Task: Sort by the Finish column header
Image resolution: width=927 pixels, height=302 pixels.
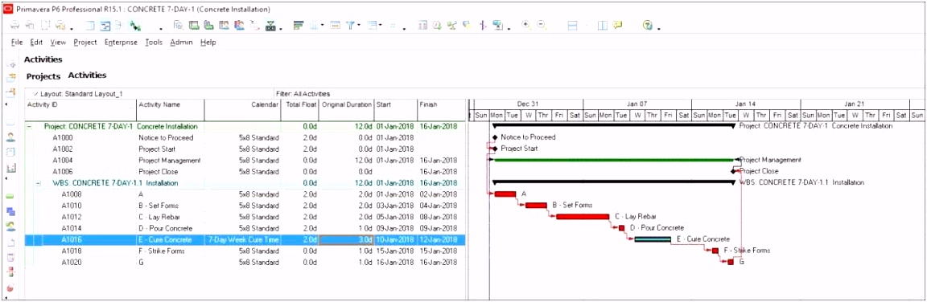Action: pos(441,110)
